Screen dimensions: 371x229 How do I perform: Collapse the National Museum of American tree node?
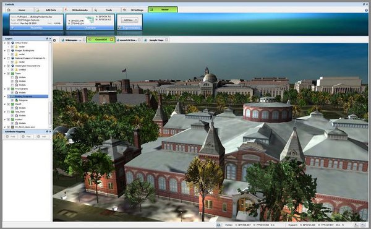click(5, 58)
